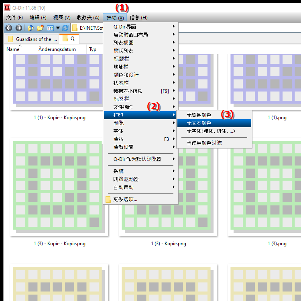
Task: Open the 收藏夹 (A) menu
Action: [88, 18]
